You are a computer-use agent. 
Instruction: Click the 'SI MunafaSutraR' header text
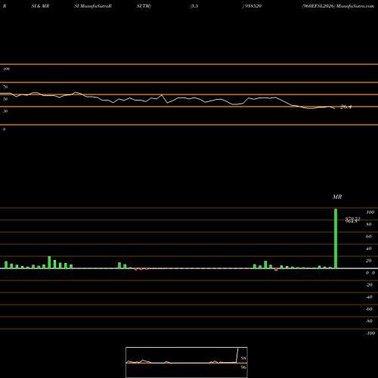[x=93, y=6]
